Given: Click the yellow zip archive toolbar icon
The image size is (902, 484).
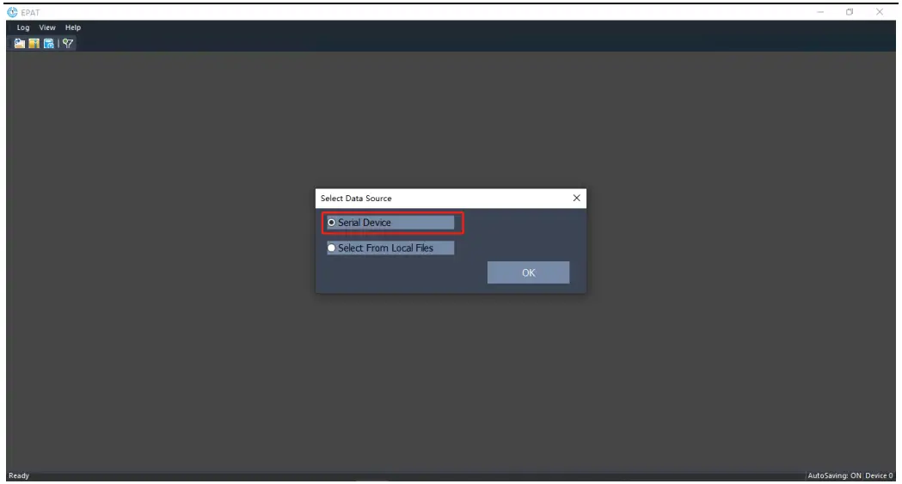Looking at the screenshot, I should coord(34,44).
